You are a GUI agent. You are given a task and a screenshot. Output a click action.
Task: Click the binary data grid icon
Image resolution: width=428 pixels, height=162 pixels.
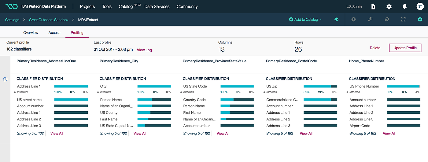point(403,20)
